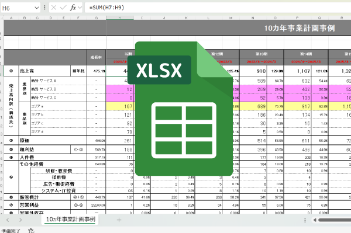
Task: Select the 粗利益 row label
Action: pyautogui.click(x=27, y=149)
